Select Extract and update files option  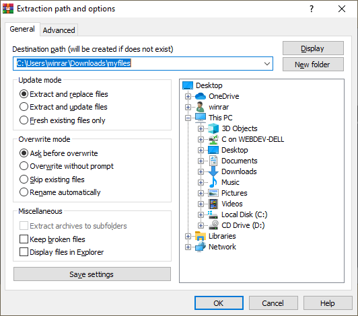[x=63, y=107]
